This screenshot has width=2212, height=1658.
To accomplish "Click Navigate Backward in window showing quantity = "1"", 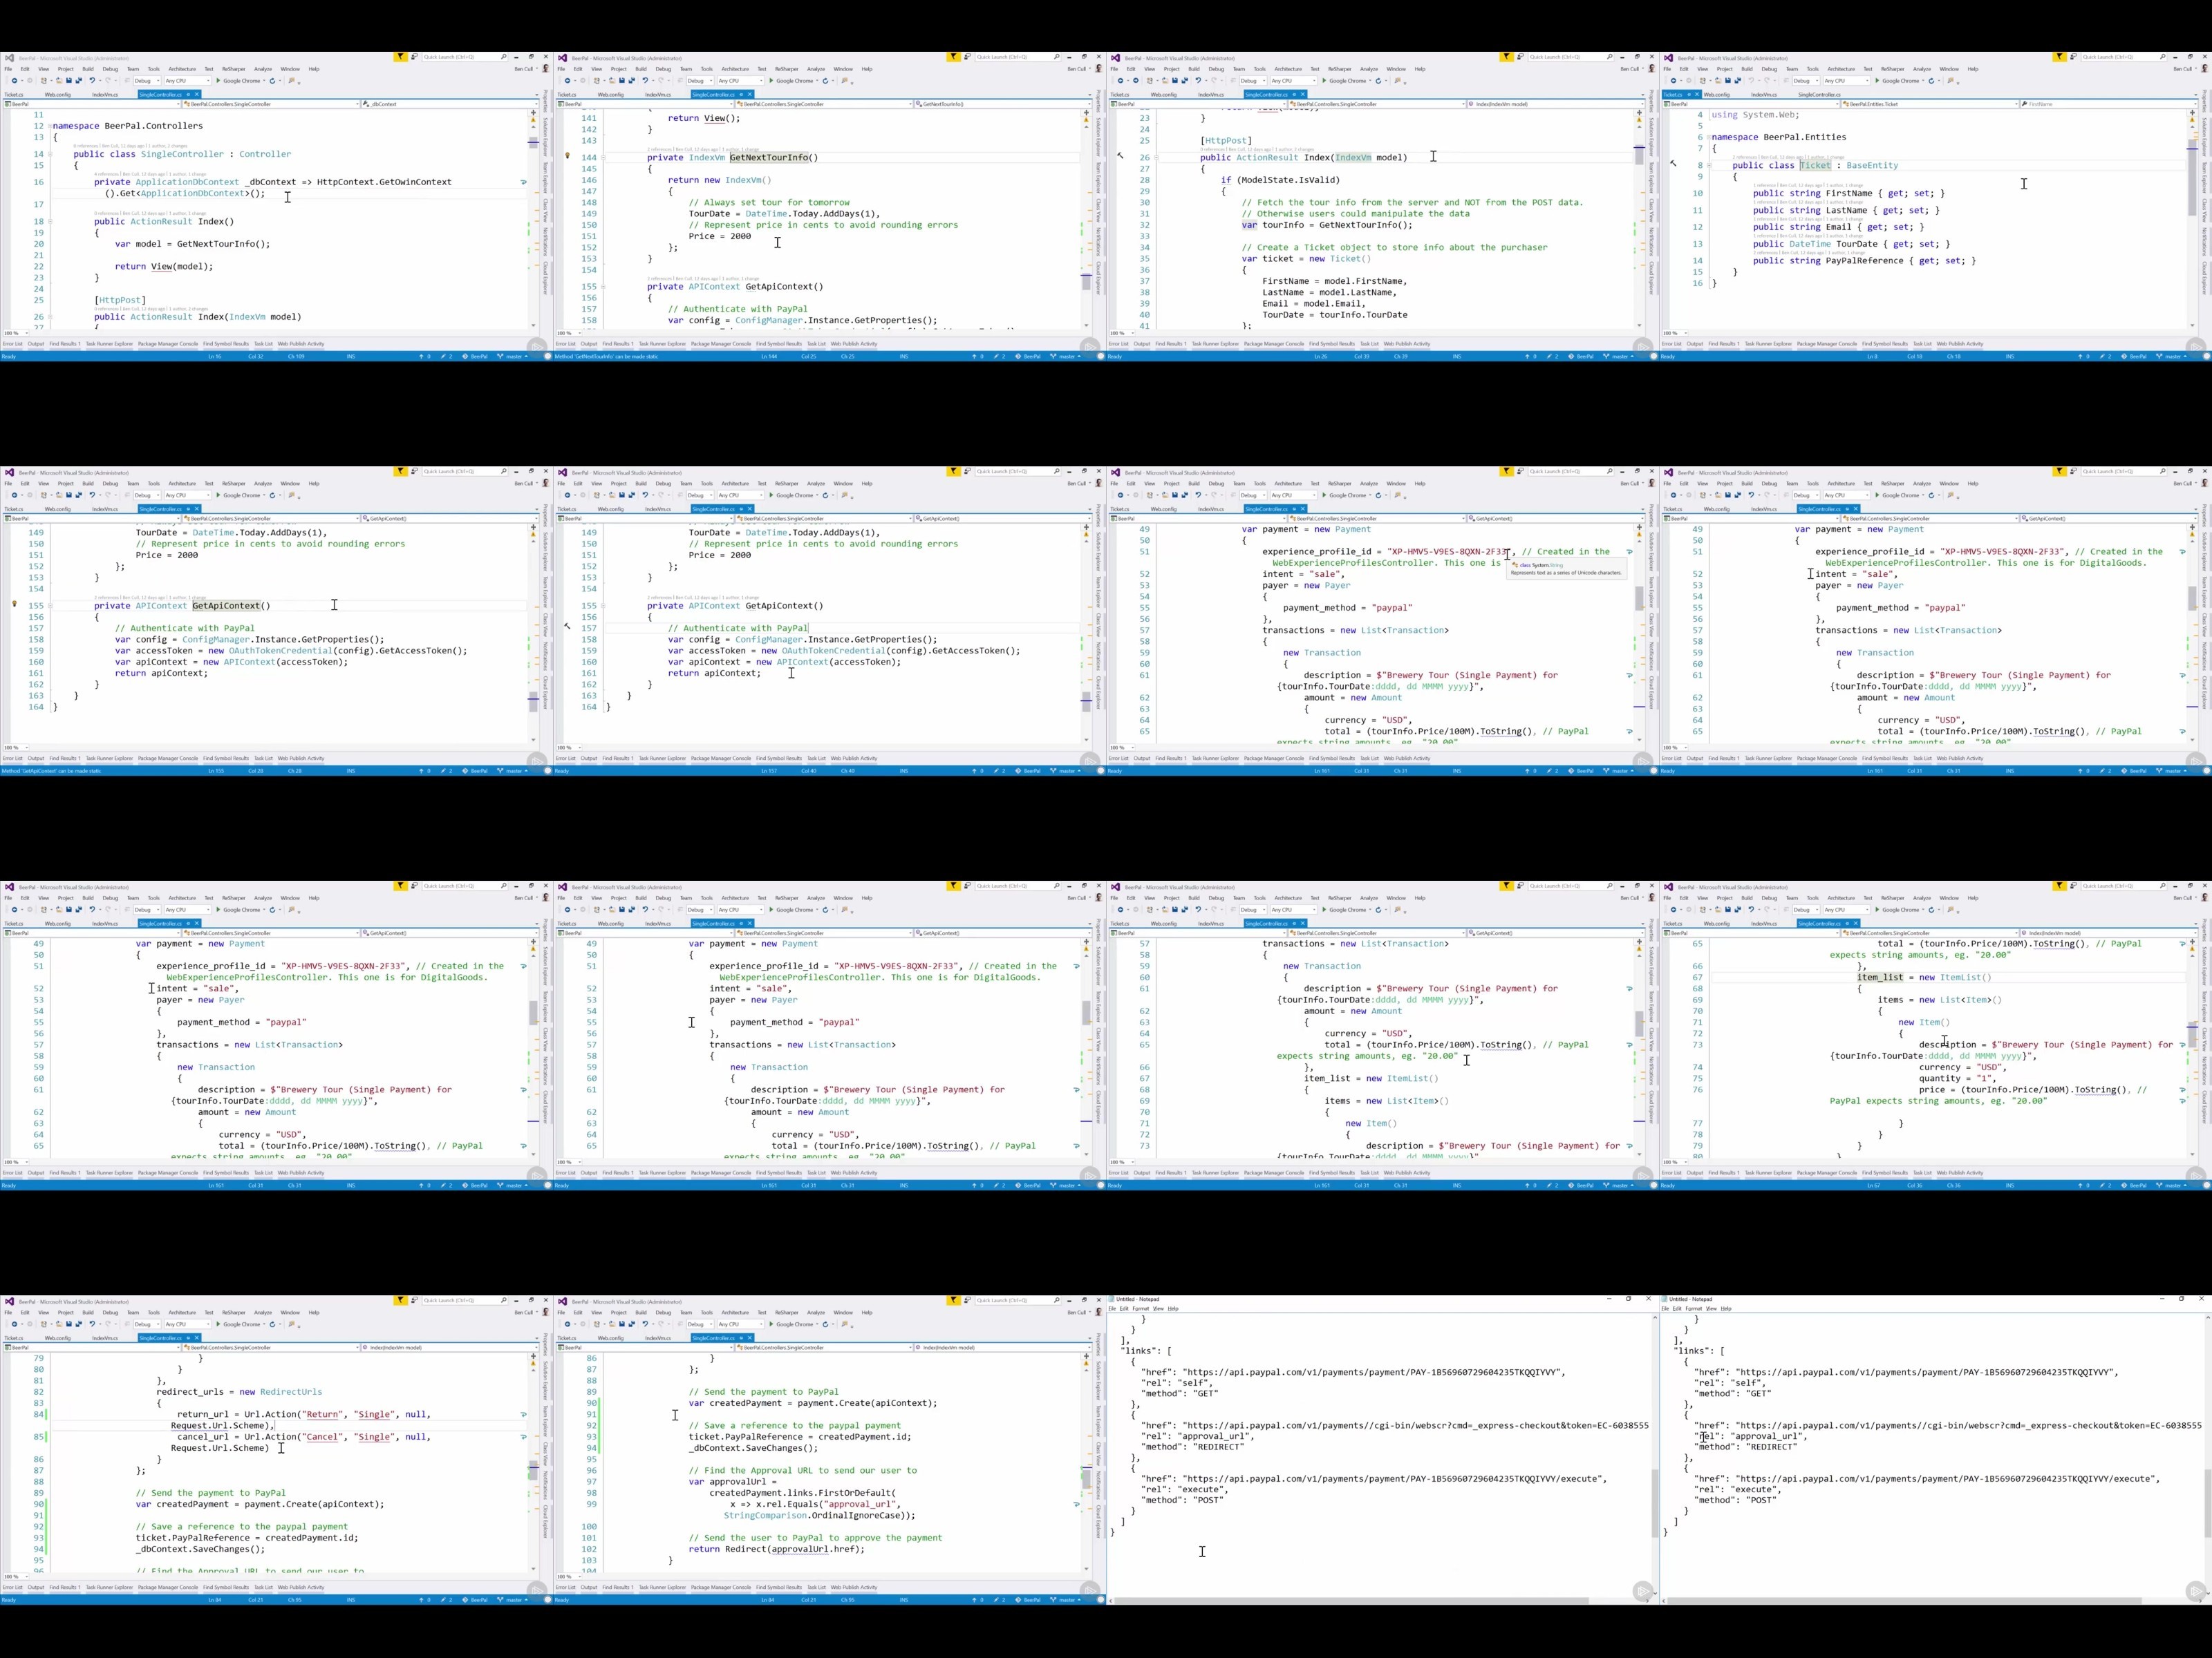I will pyautogui.click(x=1673, y=911).
